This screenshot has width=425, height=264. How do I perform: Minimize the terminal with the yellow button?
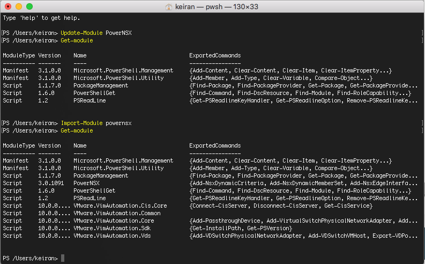point(19,7)
